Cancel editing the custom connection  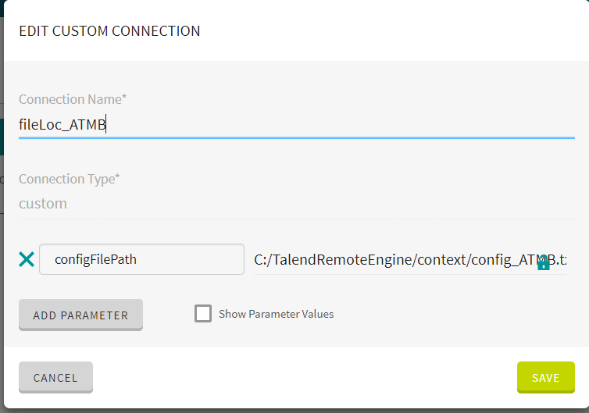55,377
